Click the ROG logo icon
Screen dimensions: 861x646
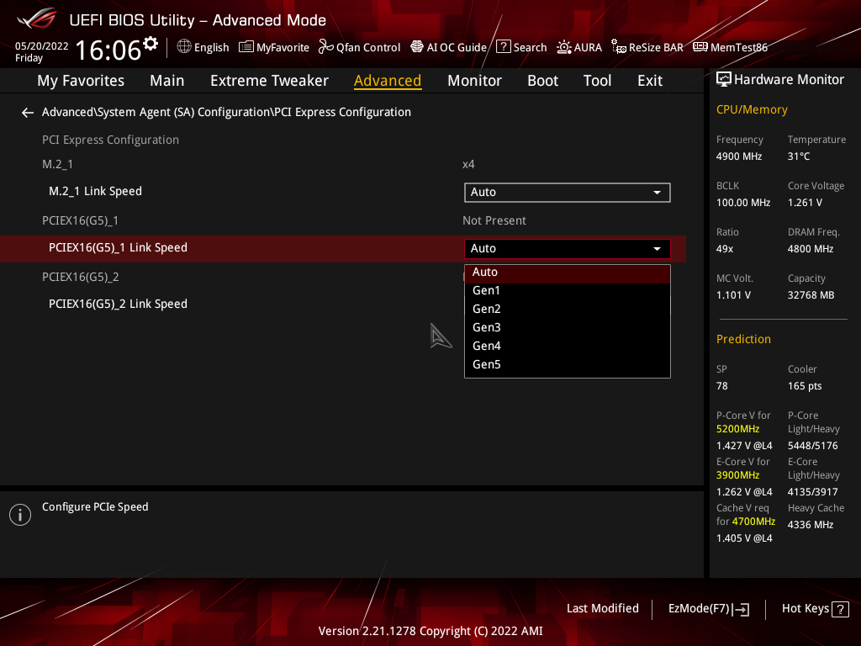[x=37, y=19]
